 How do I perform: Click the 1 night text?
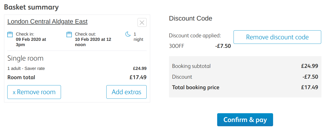click(x=138, y=37)
